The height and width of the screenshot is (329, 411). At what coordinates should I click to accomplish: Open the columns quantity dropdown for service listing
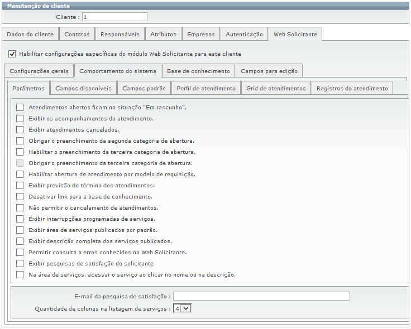pos(182,308)
